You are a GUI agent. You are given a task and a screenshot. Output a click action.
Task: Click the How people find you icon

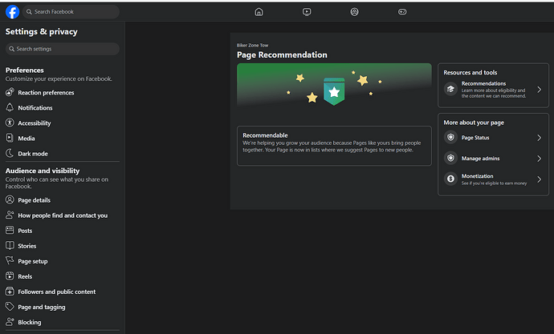click(10, 215)
